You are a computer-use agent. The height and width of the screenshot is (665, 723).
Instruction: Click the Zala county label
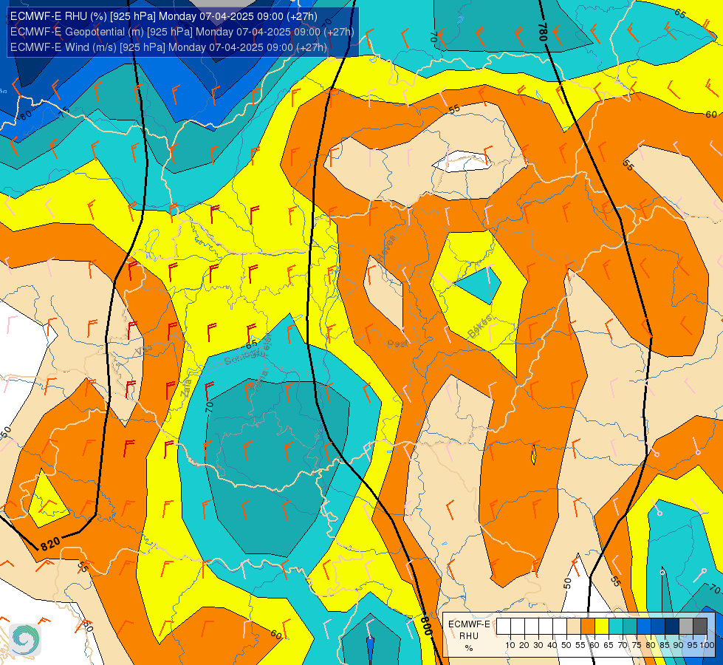point(186,389)
